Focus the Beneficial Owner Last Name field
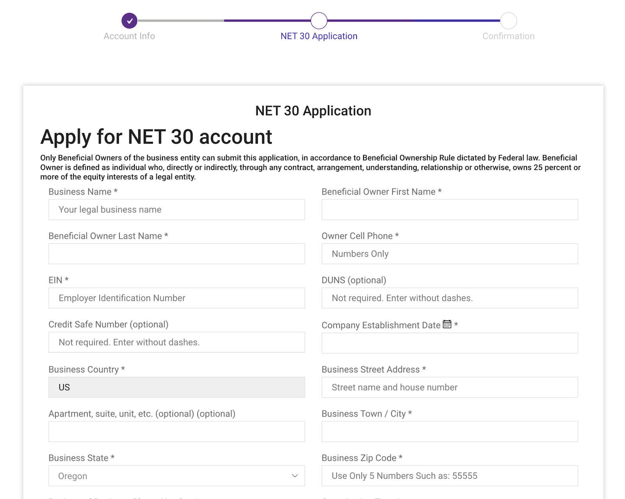This screenshot has width=625, height=499. coord(177,254)
